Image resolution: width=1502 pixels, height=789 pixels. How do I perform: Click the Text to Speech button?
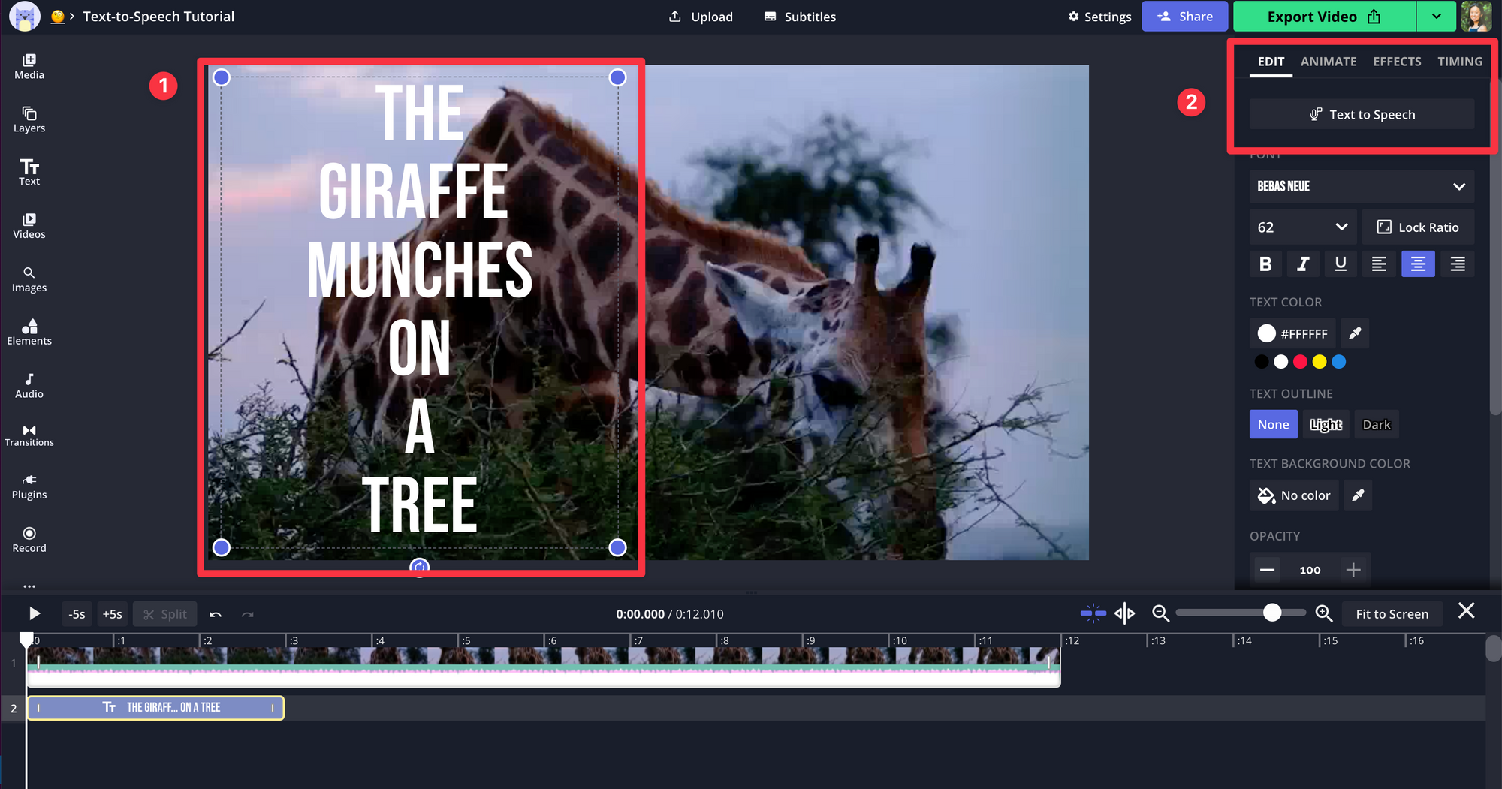click(x=1362, y=114)
